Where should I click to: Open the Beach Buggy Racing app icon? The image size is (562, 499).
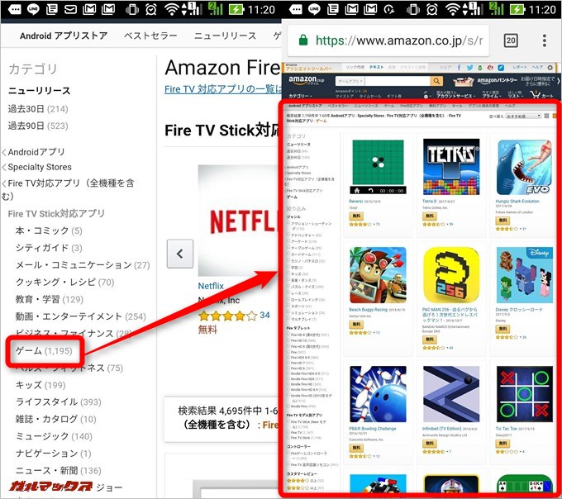coord(378,275)
